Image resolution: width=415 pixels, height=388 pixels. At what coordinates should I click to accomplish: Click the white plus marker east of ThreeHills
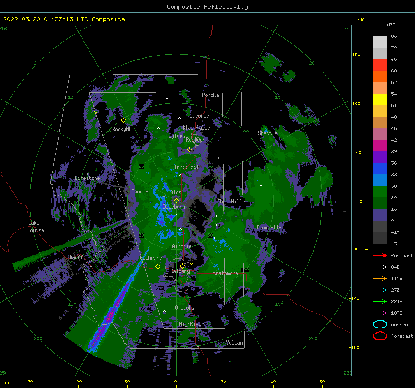point(261,185)
